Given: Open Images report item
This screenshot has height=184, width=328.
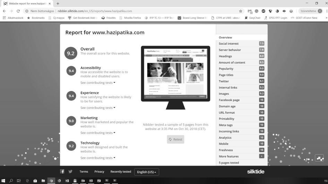Looking at the screenshot, I should [x=242, y=94].
